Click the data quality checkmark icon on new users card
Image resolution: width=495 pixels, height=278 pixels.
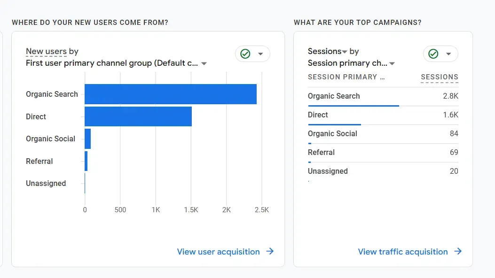click(245, 54)
